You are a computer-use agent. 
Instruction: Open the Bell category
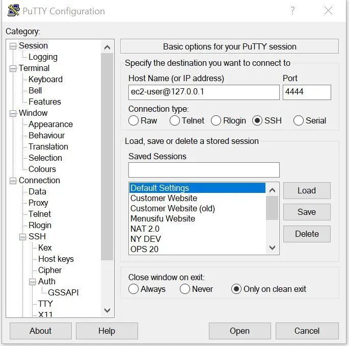35,90
